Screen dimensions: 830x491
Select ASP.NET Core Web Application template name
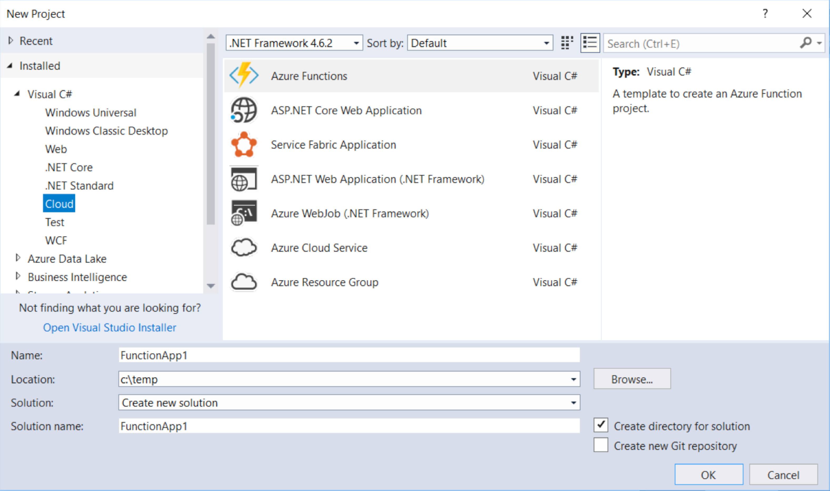tap(347, 110)
